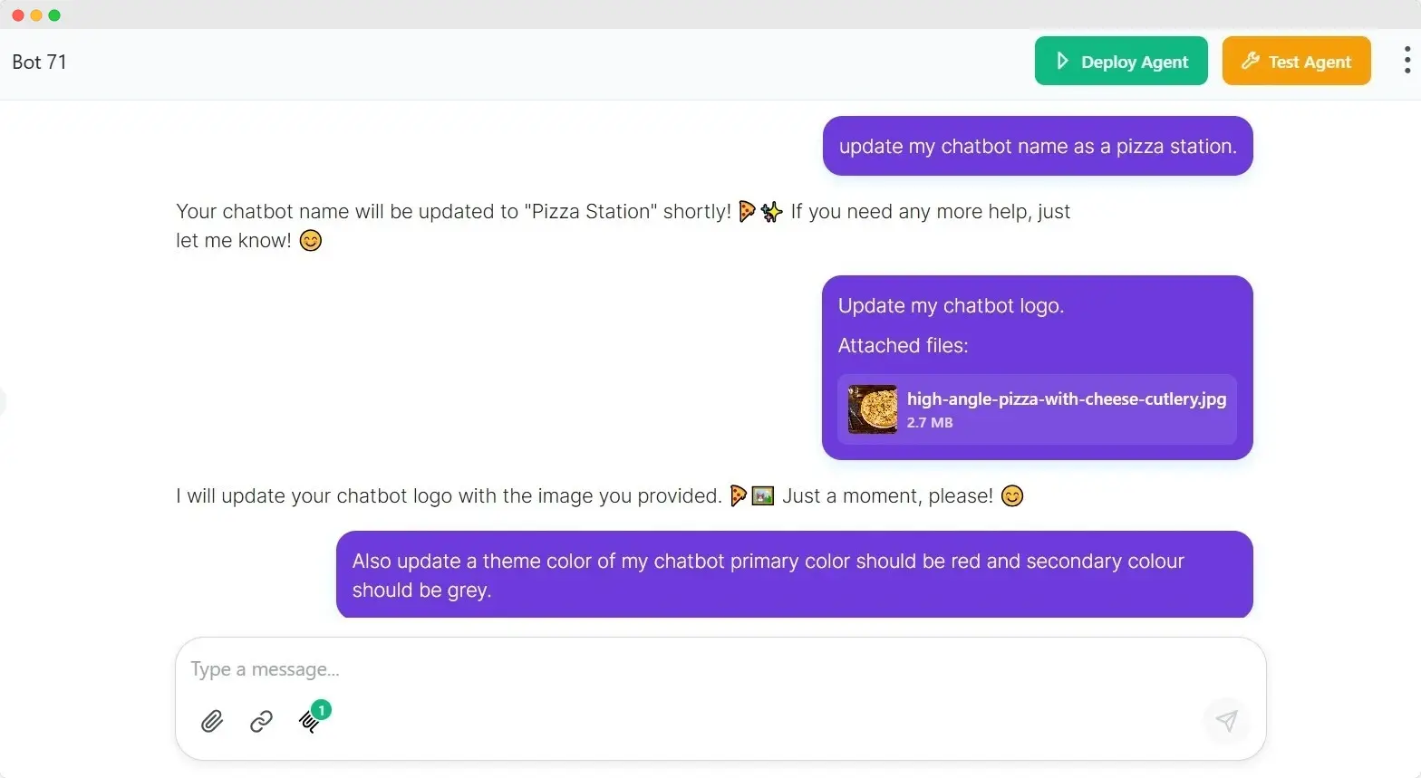This screenshot has width=1421, height=778.
Task: Select the pizza station name message bubble
Action: point(1038,146)
